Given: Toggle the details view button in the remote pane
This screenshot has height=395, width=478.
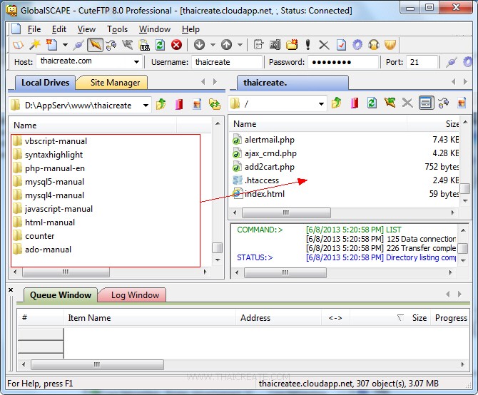Looking at the screenshot, I should (426, 103).
